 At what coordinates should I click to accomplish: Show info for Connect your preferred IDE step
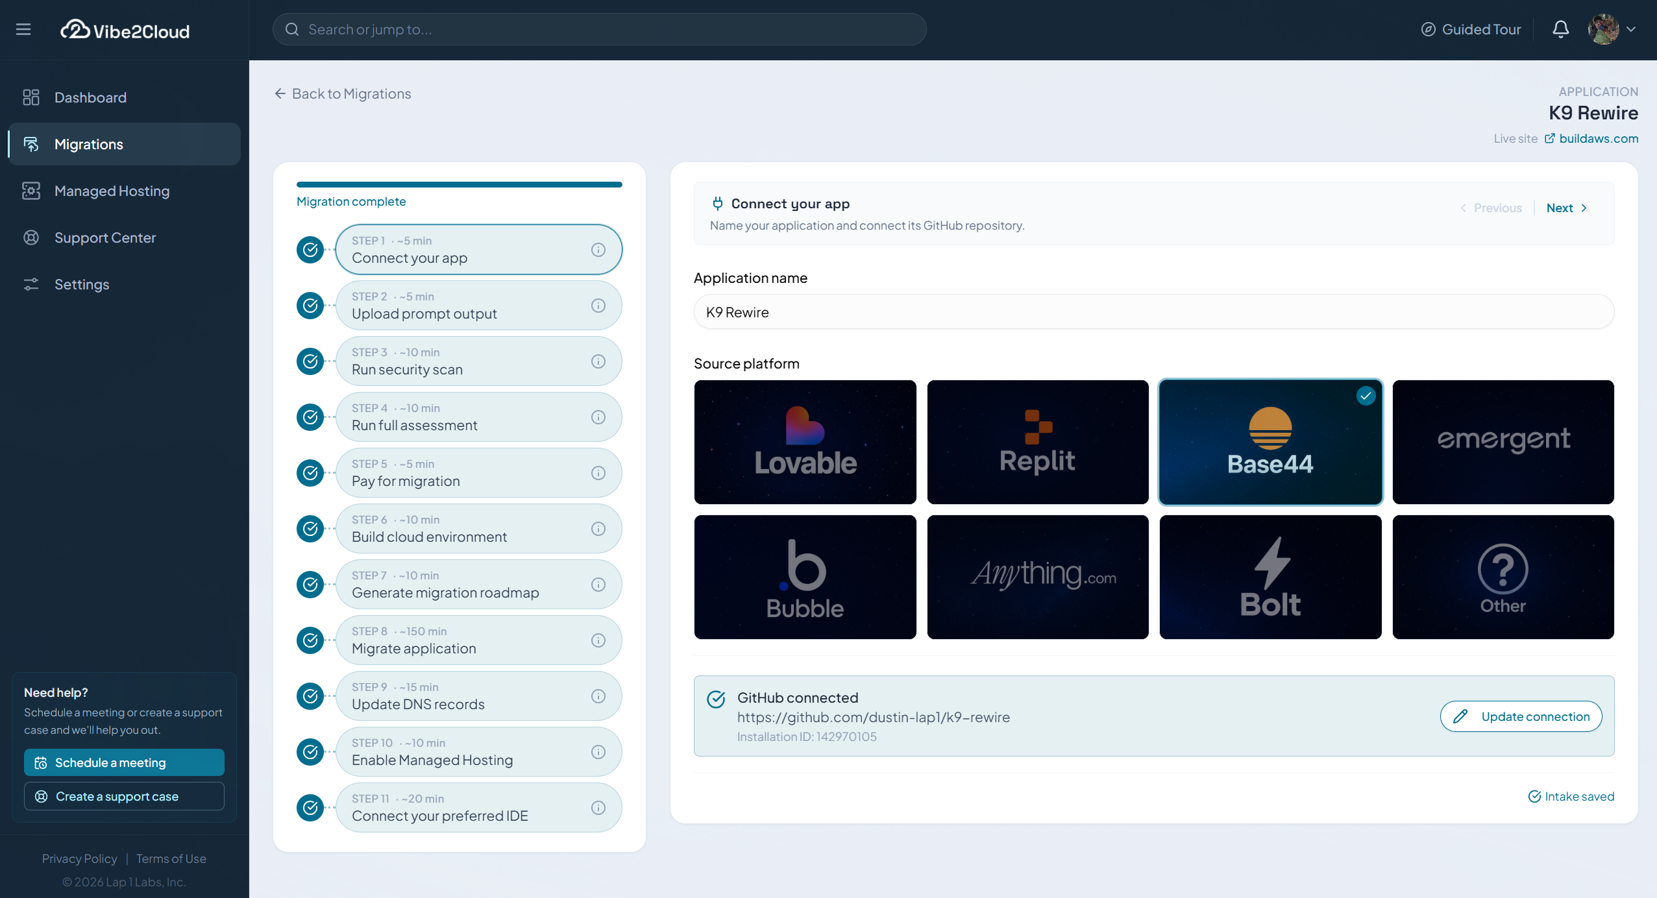pyautogui.click(x=598, y=808)
